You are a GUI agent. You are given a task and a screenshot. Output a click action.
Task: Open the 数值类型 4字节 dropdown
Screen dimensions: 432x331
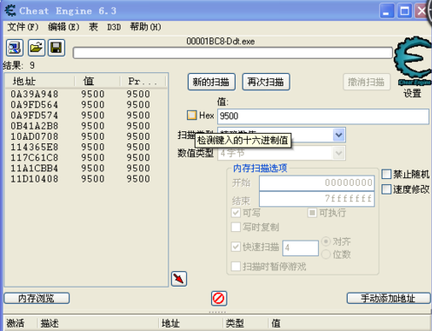[x=339, y=153]
